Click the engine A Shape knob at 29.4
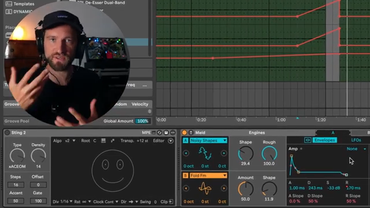Image resolution: width=370 pixels, height=208 pixels. point(245,153)
